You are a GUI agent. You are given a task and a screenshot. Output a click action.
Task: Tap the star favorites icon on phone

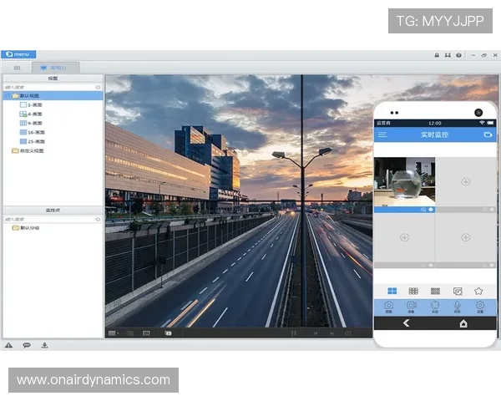pos(478,291)
